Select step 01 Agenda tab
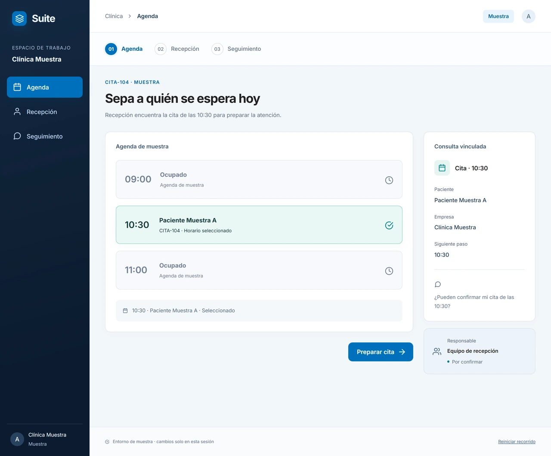551x456 pixels. coord(124,49)
